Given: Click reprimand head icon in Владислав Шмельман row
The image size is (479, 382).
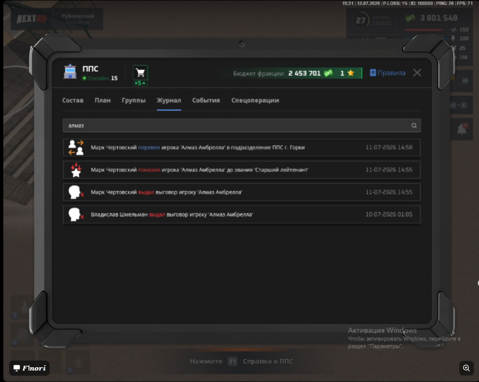Looking at the screenshot, I should 76,215.
